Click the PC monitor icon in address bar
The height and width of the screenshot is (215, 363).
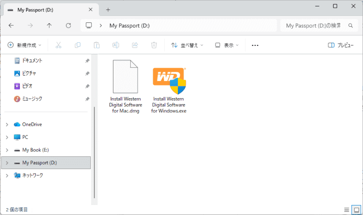coord(88,25)
